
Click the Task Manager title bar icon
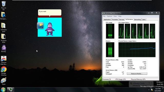[103, 13]
